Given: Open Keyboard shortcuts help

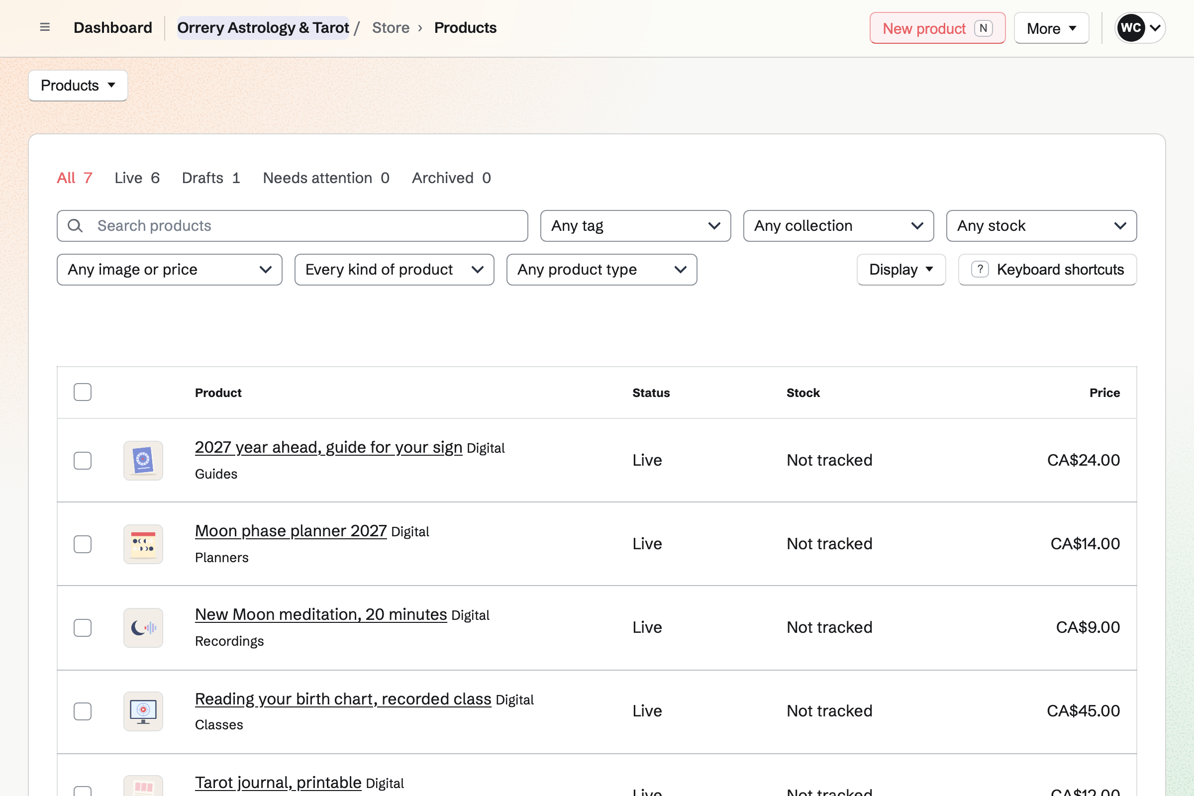Looking at the screenshot, I should tap(1047, 270).
